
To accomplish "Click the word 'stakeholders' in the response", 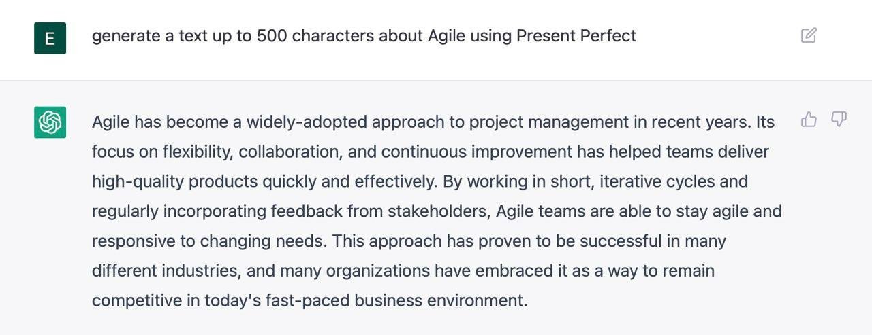I will coord(438,211).
